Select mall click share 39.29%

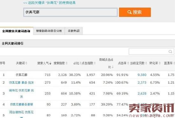click(107, 104)
